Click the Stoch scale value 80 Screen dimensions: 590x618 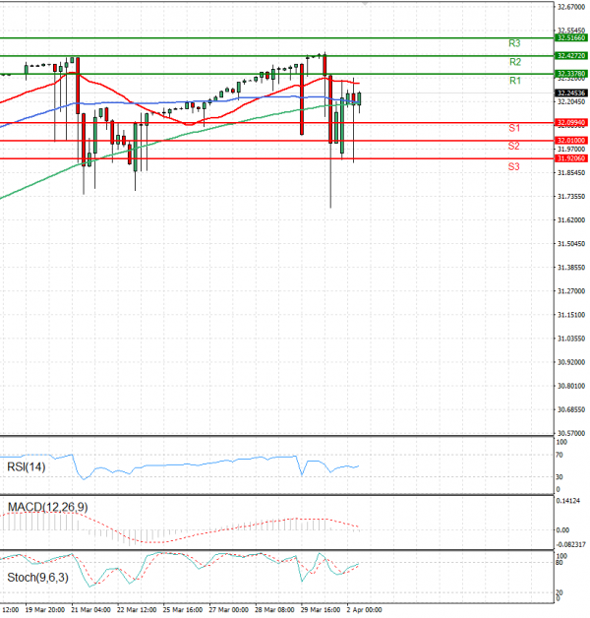click(x=560, y=563)
